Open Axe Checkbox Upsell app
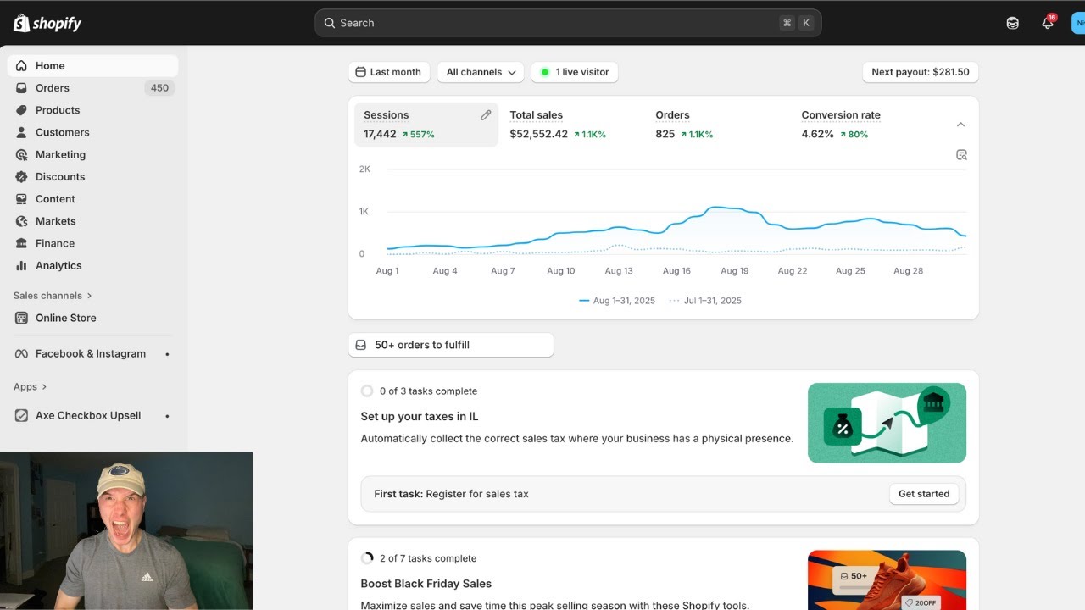Viewport: 1085px width, 610px height. point(92,415)
